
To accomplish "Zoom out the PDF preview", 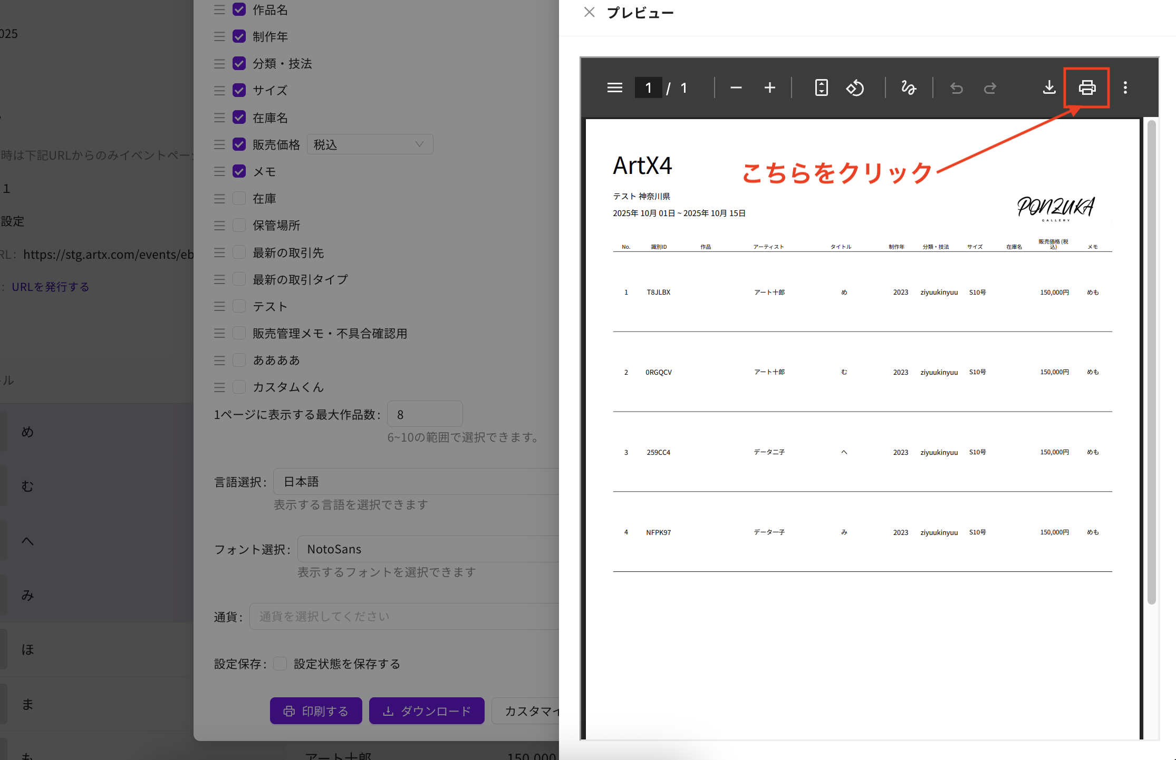I will pos(736,87).
